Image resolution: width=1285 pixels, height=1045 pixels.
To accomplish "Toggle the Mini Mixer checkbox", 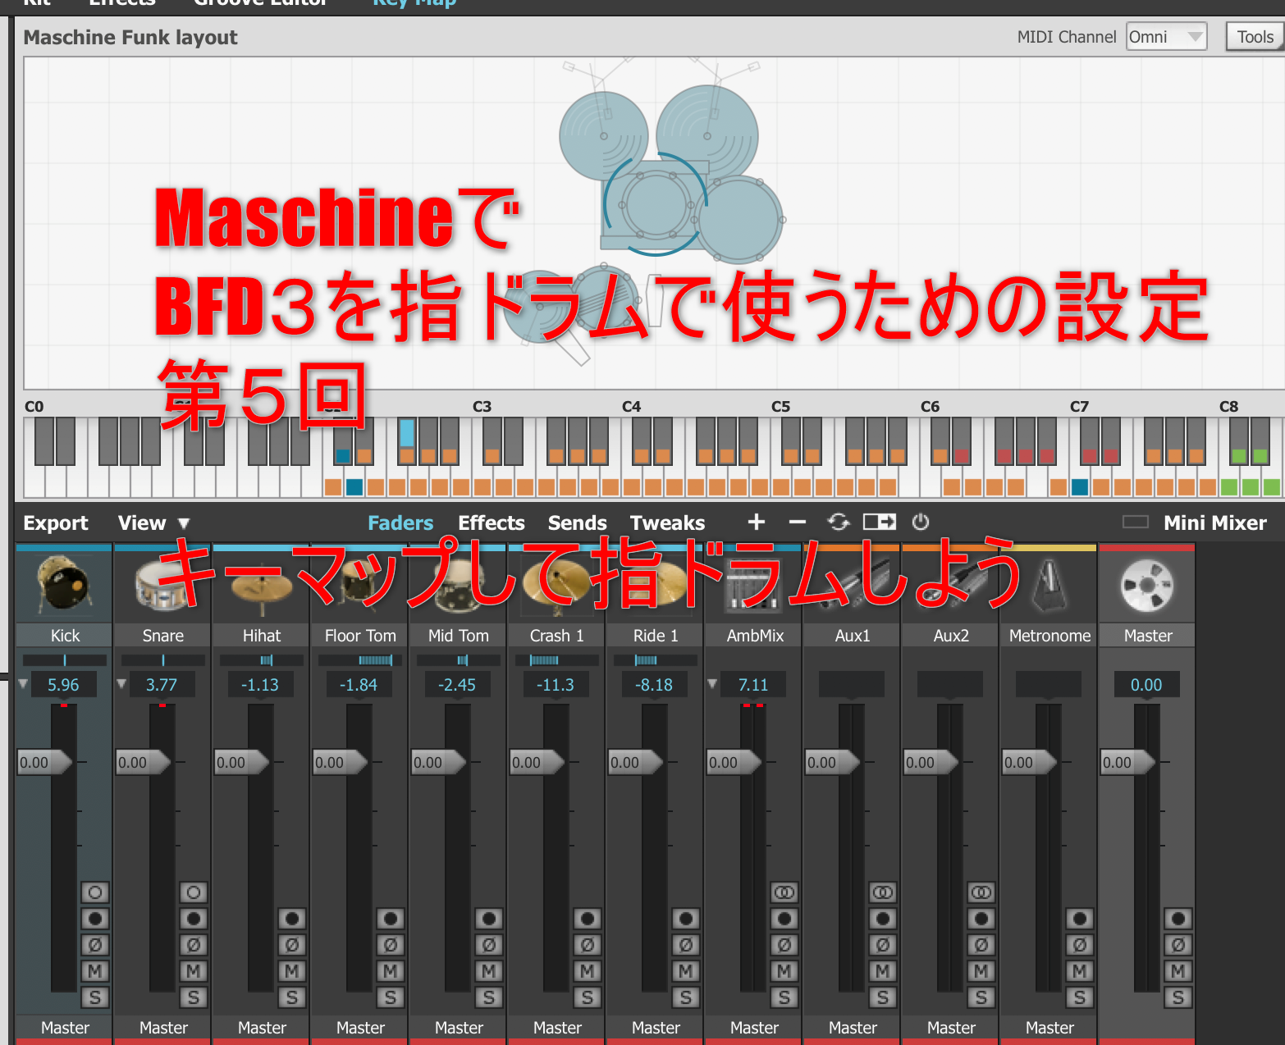I will [x=1135, y=522].
